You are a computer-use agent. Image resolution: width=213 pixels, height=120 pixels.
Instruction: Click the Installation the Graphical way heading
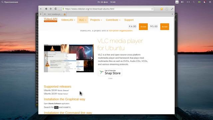point(65,99)
